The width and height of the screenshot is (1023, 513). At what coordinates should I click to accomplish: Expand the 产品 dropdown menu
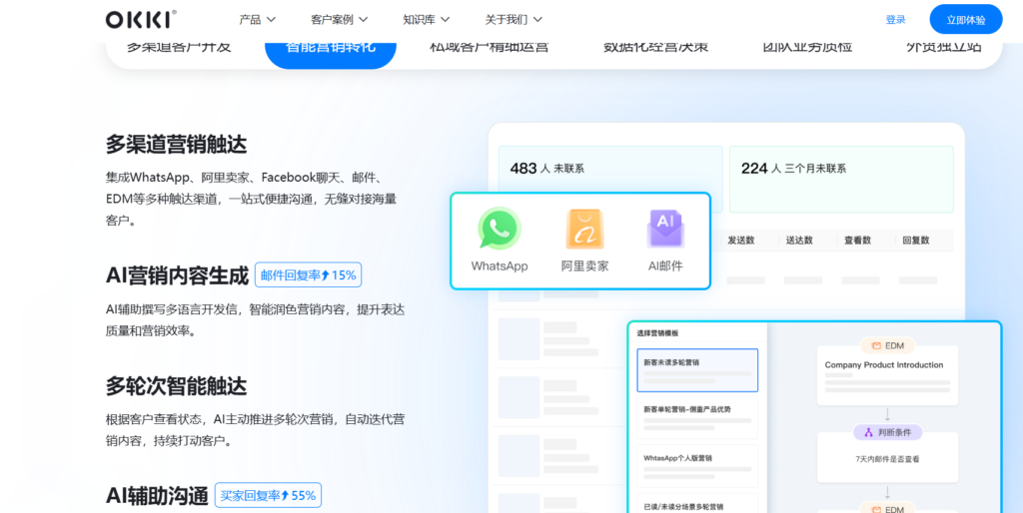click(257, 19)
